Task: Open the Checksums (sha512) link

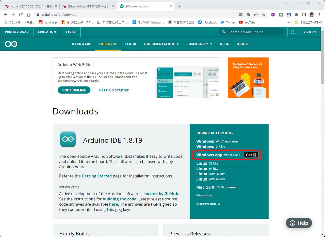Action: coord(208,204)
